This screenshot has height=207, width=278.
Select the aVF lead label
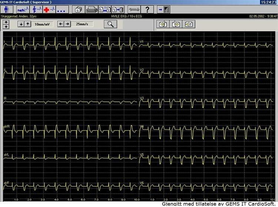click(6, 183)
